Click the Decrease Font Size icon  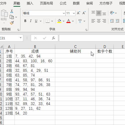click(84, 13)
